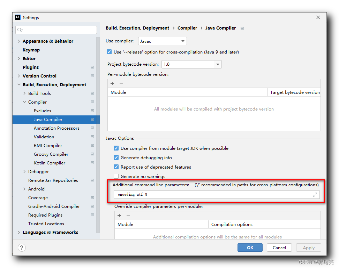The image size is (339, 268).
Task: Expand the Build Tools node
Action: pyautogui.click(x=24, y=93)
